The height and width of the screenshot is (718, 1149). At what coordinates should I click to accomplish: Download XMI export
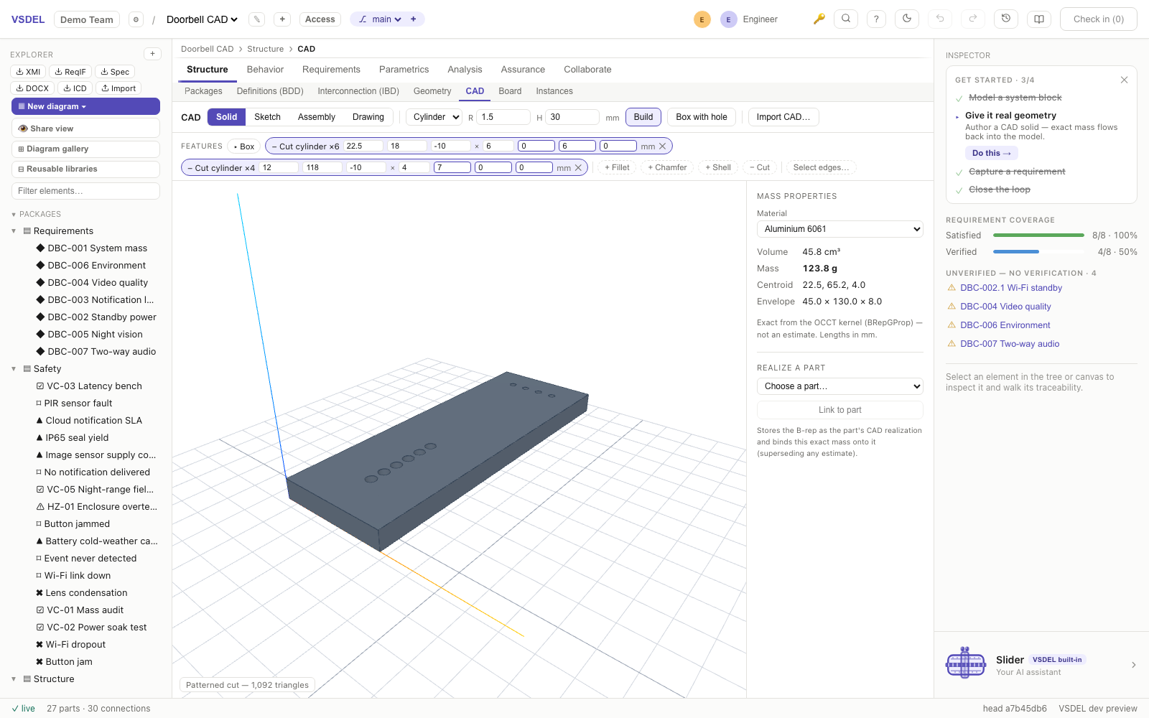coord(28,72)
